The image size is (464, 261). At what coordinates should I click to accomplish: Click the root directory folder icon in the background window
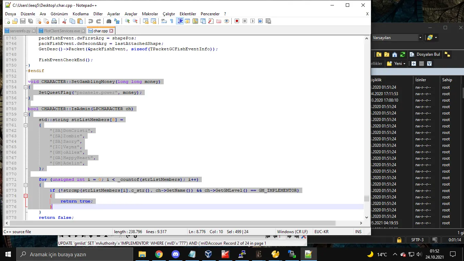pos(387,54)
